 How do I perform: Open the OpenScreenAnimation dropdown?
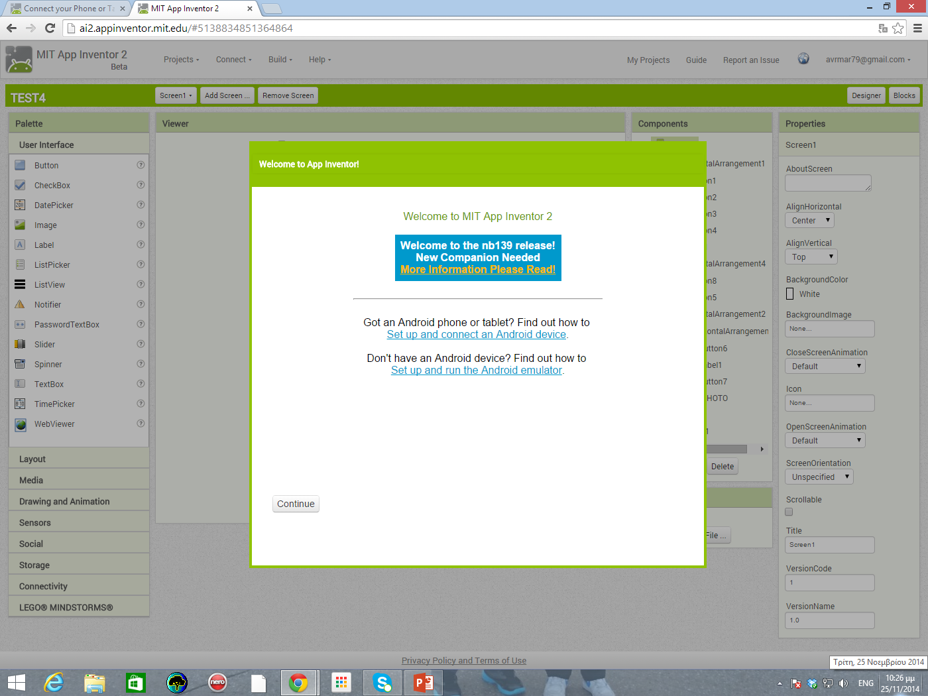click(x=825, y=440)
